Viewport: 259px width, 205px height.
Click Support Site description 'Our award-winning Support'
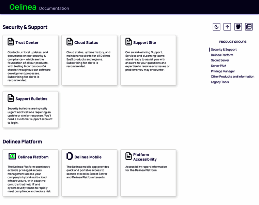[x=147, y=61]
